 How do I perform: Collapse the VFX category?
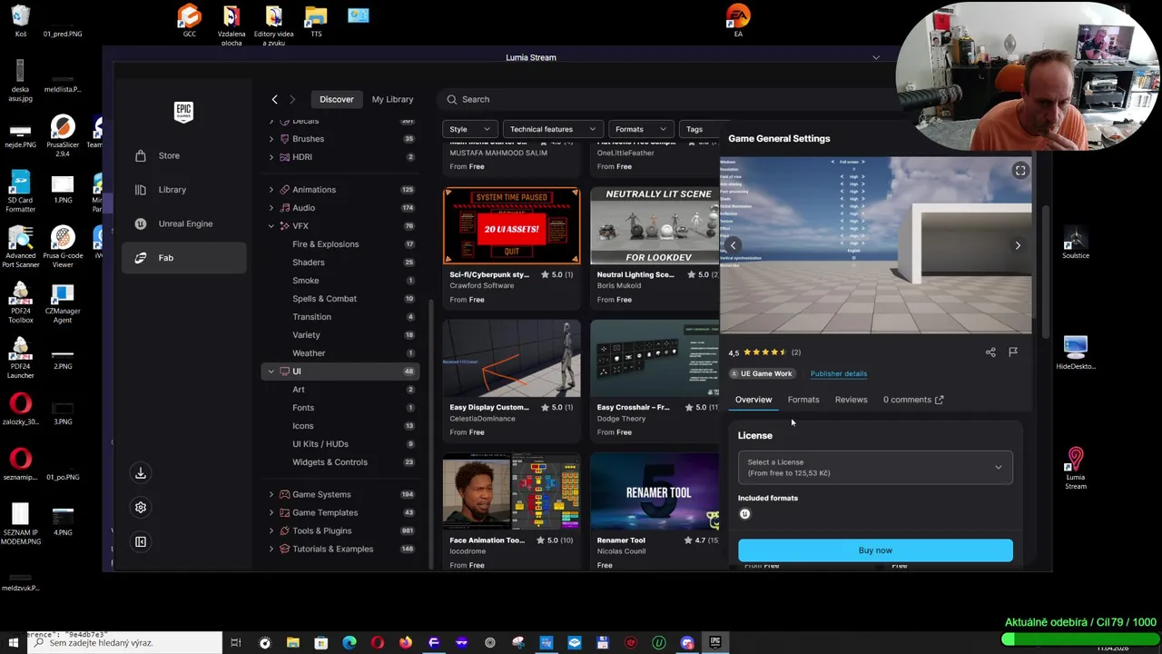click(x=271, y=226)
